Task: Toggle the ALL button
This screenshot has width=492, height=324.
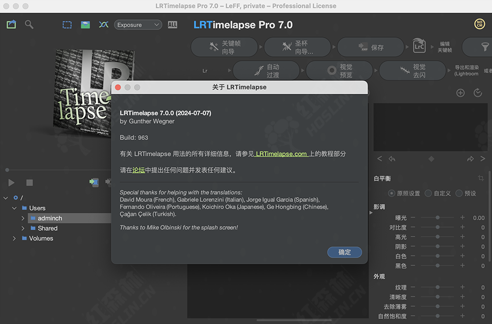Action: [x=172, y=25]
